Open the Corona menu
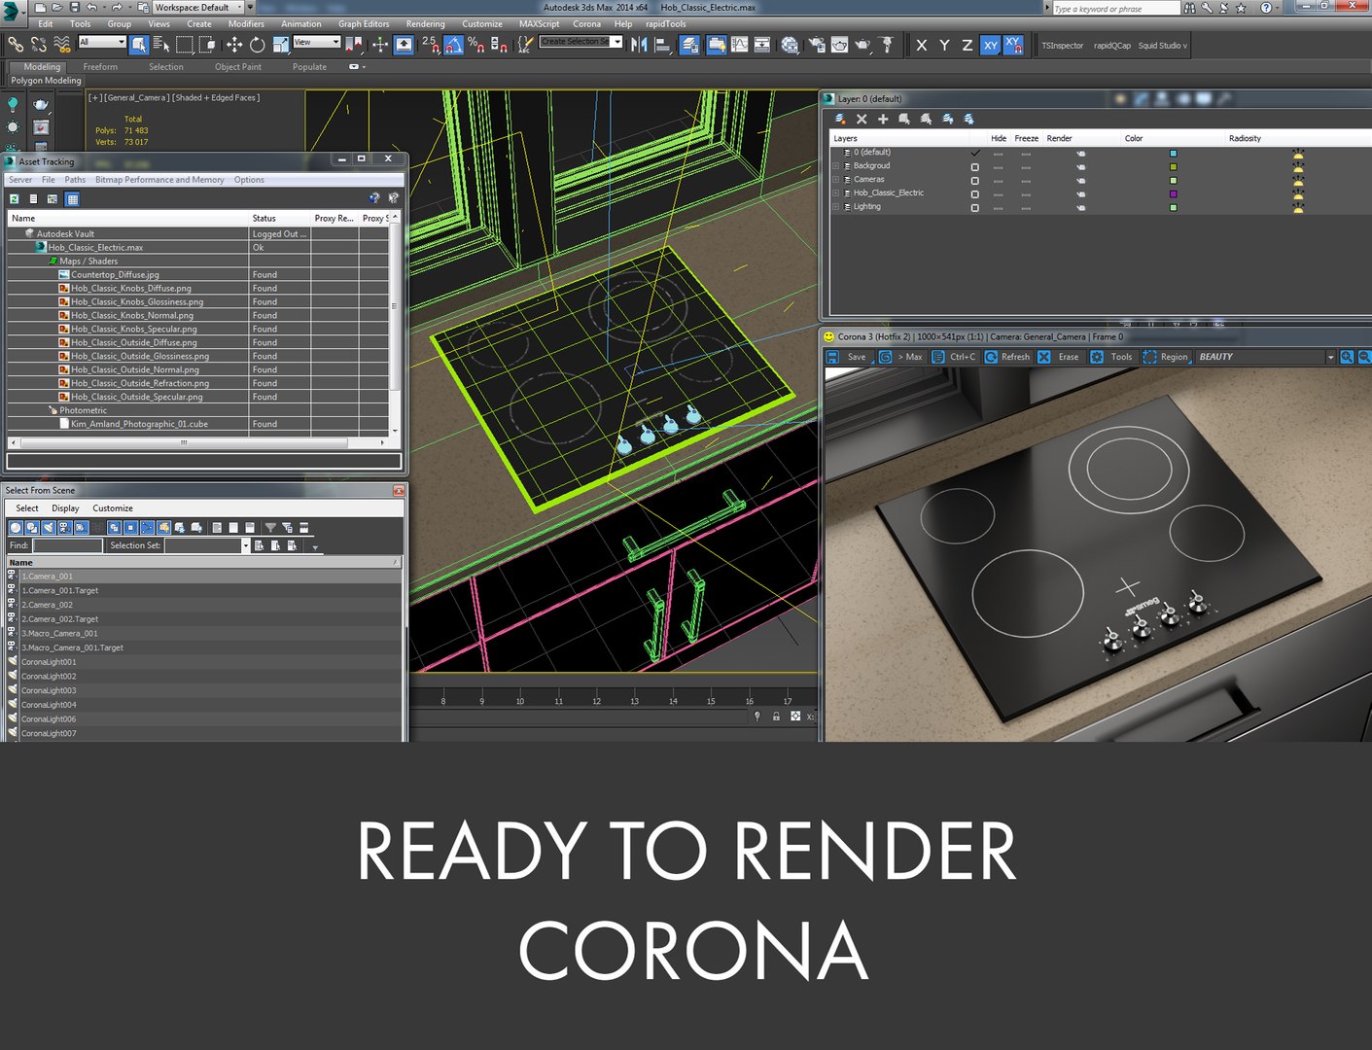Screen dimensions: 1372x1050 click(586, 24)
